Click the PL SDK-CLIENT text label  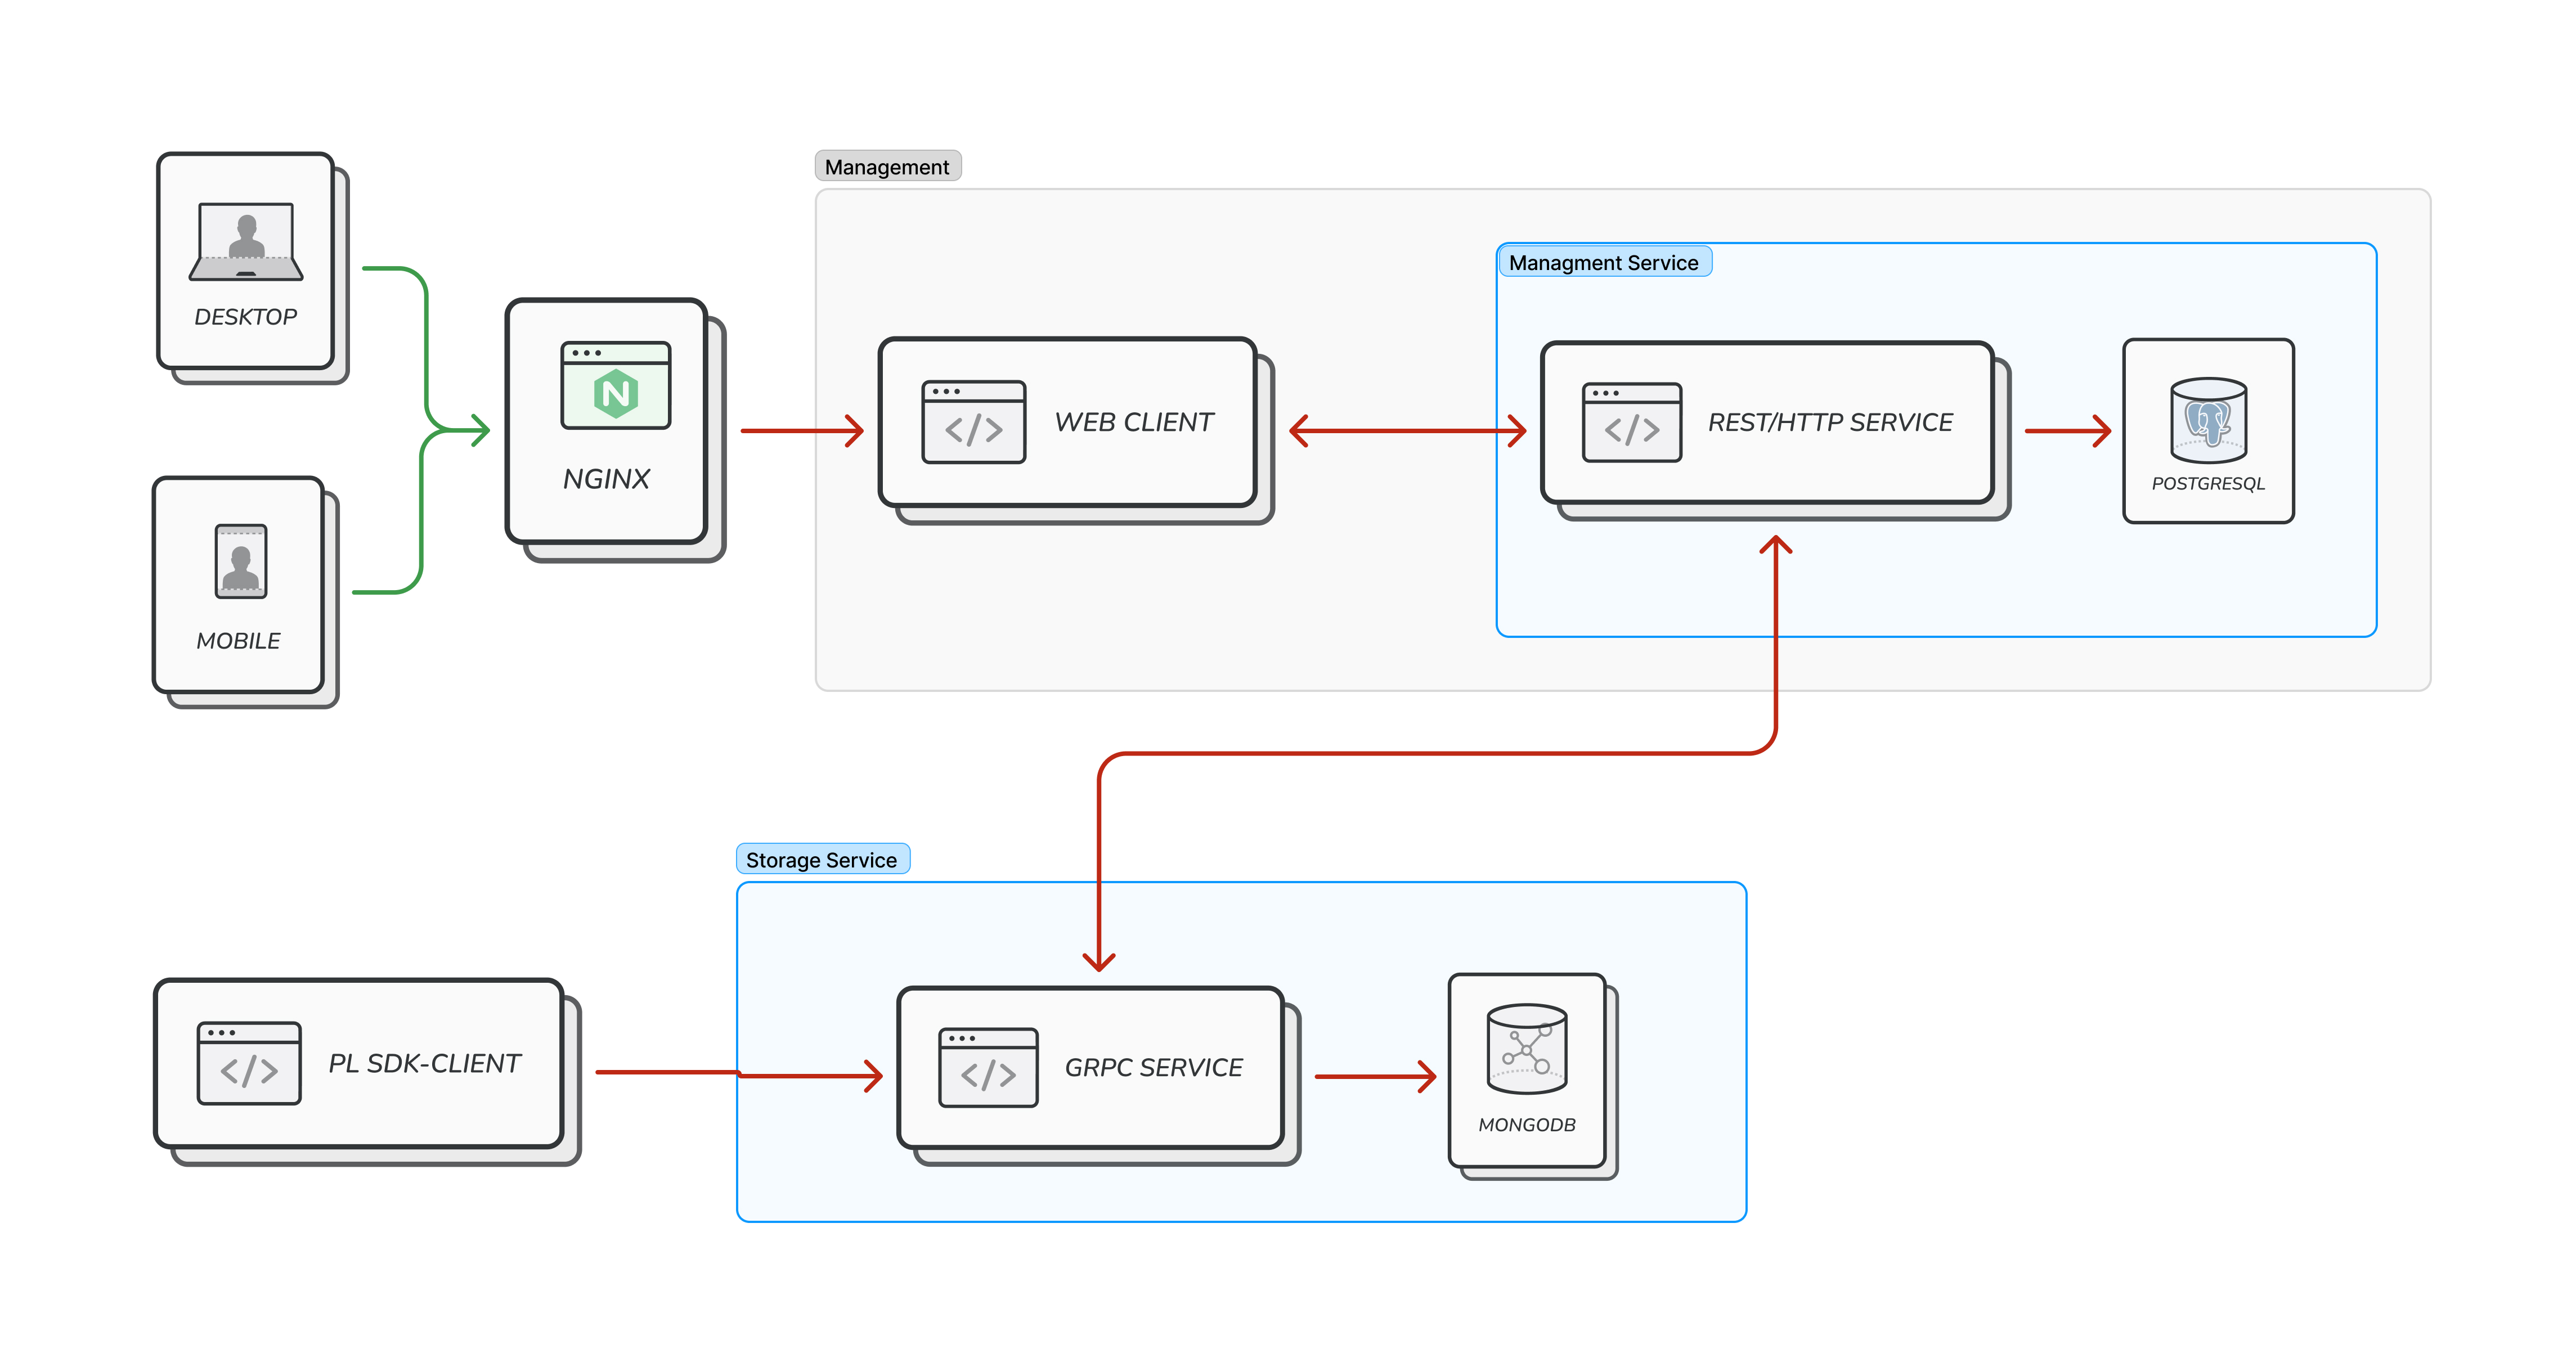(x=424, y=1063)
